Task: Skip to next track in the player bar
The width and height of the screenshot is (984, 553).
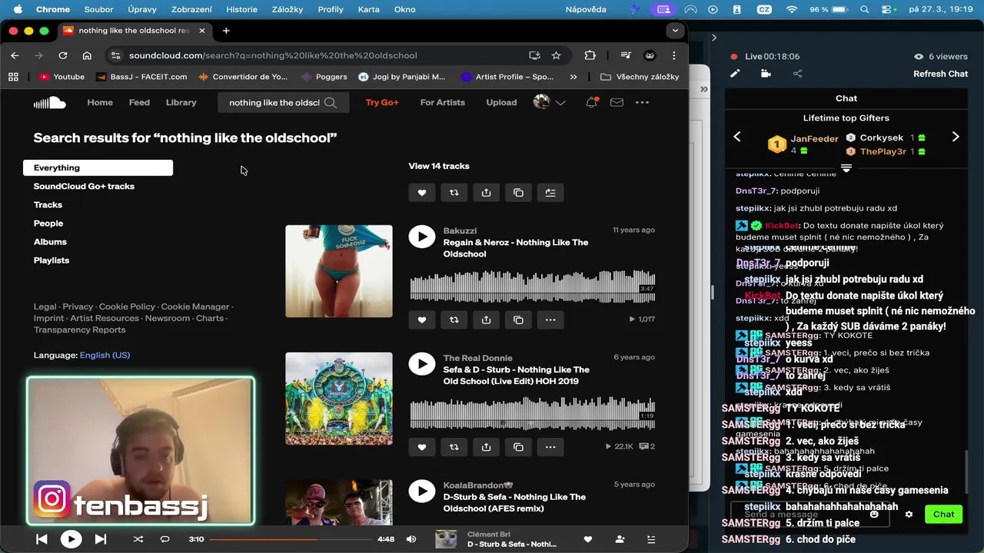Action: coord(101,539)
